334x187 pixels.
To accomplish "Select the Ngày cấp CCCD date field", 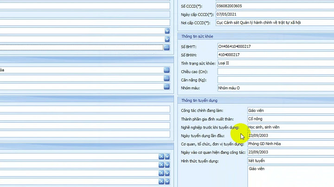I will click(x=275, y=14).
